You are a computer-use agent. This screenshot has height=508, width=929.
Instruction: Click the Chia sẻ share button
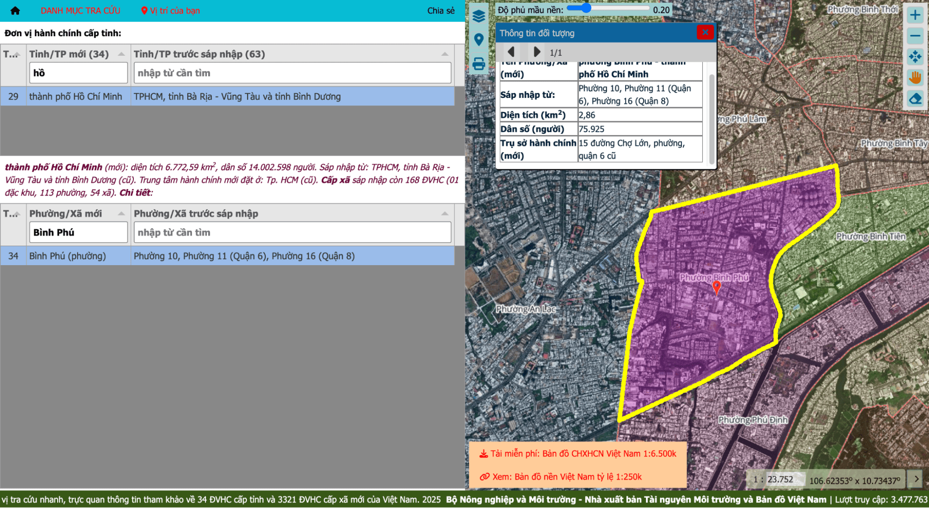441,11
